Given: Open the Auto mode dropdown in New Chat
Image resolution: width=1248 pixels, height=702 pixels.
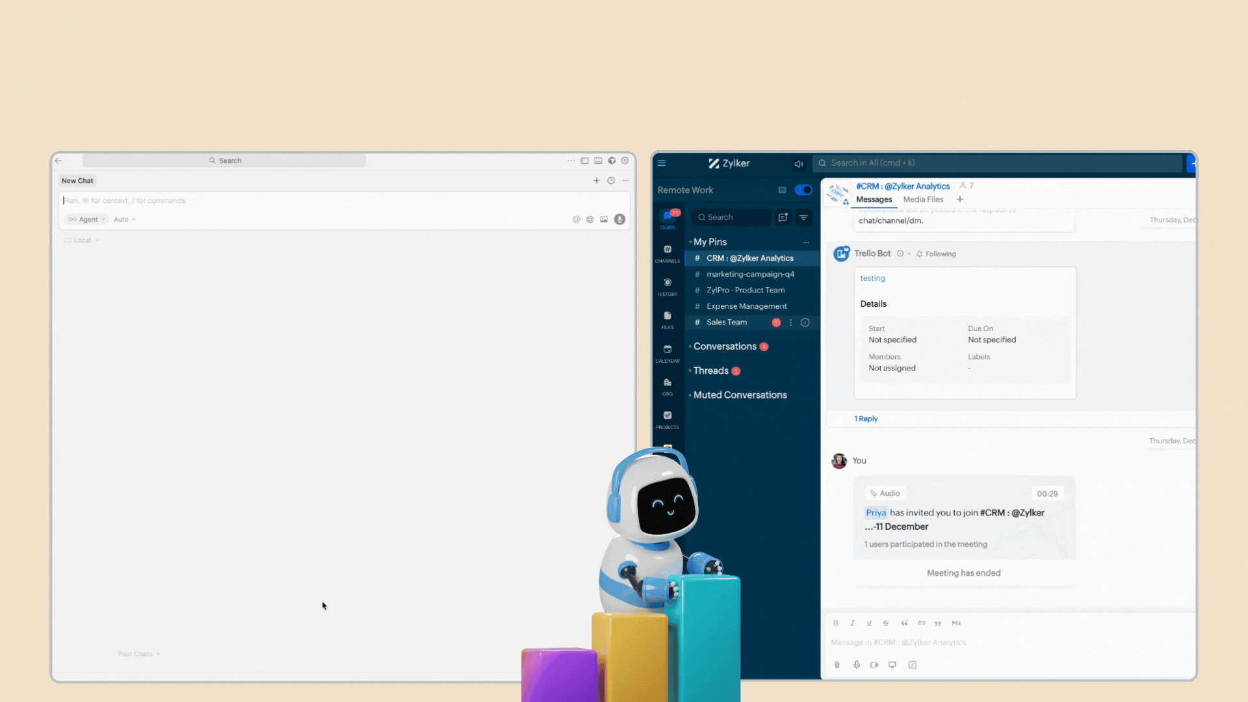Looking at the screenshot, I should click(x=123, y=219).
